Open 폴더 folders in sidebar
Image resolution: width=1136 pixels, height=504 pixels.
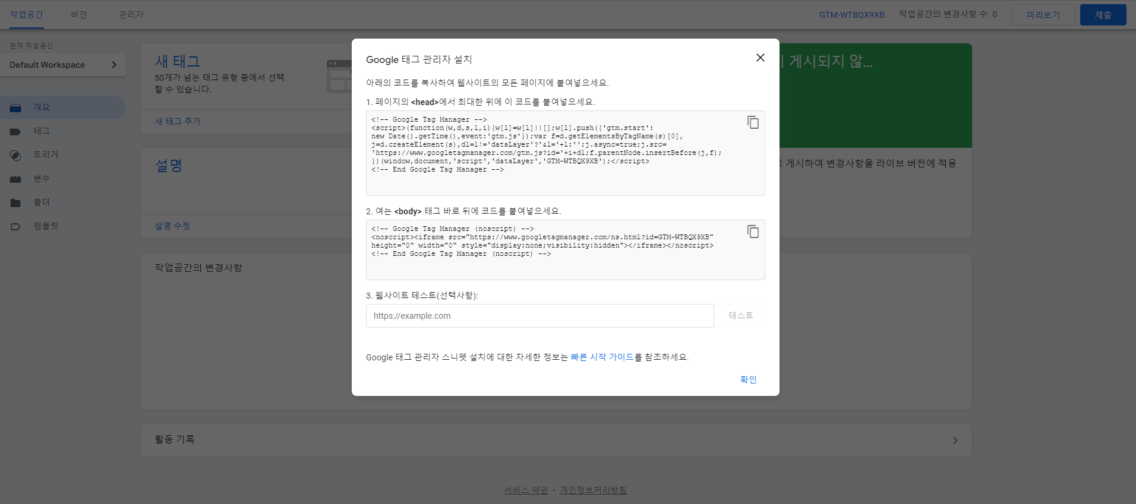point(62,202)
